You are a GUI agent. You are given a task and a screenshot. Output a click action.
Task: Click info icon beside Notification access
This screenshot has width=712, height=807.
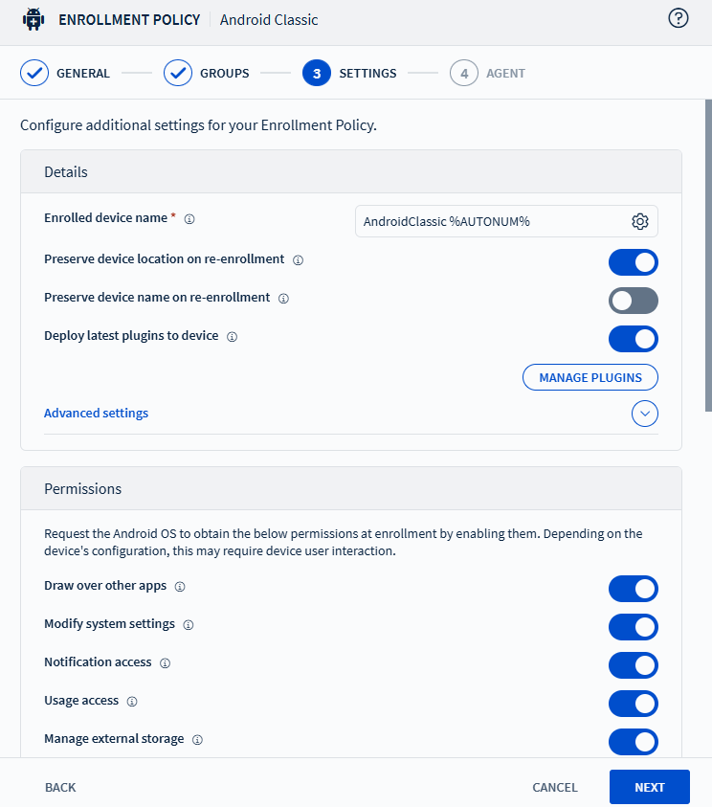tap(165, 663)
